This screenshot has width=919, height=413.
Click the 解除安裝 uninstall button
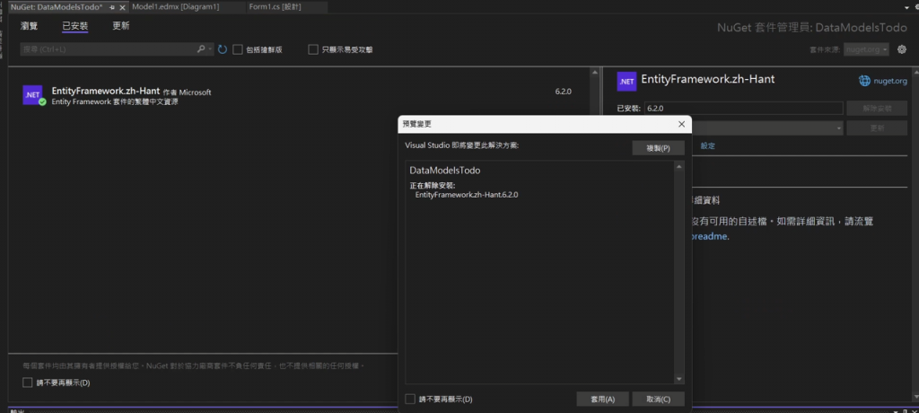point(877,109)
